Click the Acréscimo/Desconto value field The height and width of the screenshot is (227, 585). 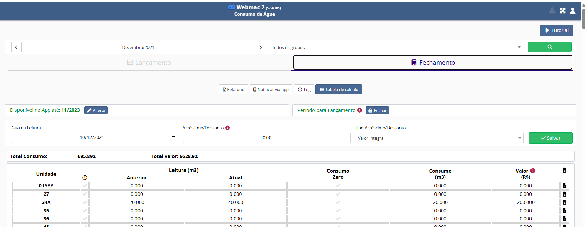coord(267,138)
